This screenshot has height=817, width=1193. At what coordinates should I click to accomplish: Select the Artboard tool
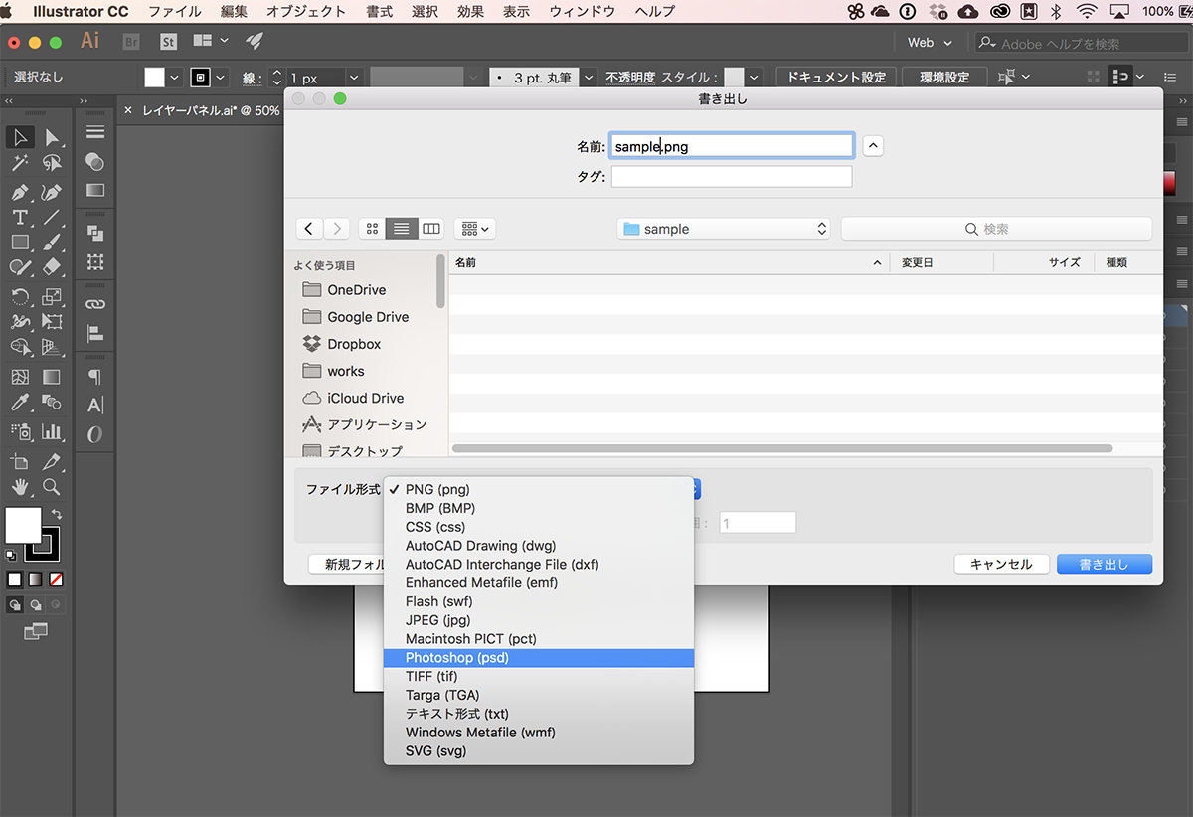(x=20, y=461)
